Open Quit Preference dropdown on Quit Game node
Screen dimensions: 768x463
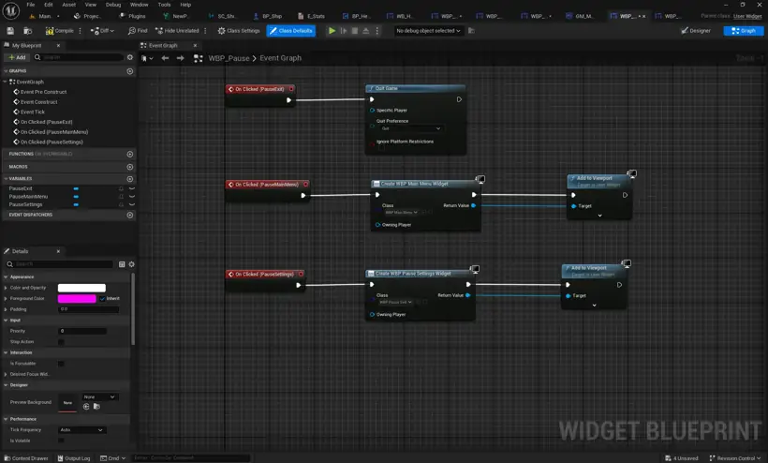(410, 128)
